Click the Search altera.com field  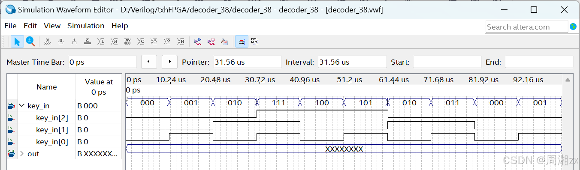[x=526, y=27]
